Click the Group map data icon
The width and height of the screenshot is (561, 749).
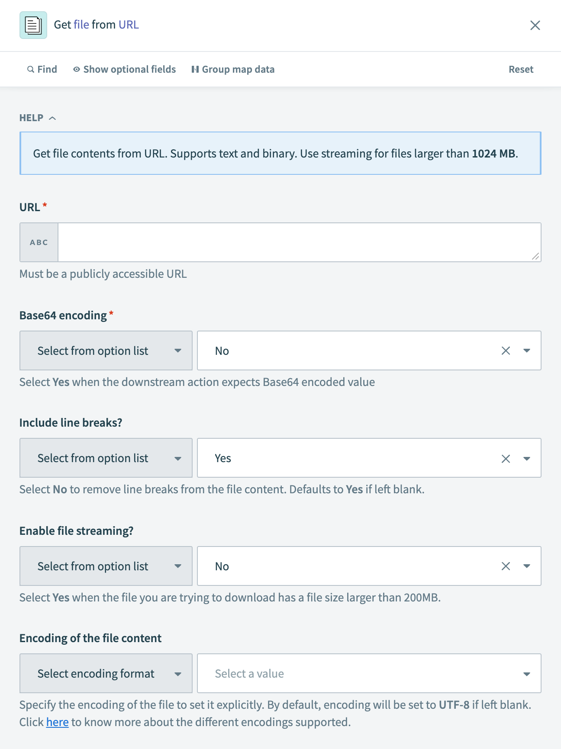pos(195,69)
